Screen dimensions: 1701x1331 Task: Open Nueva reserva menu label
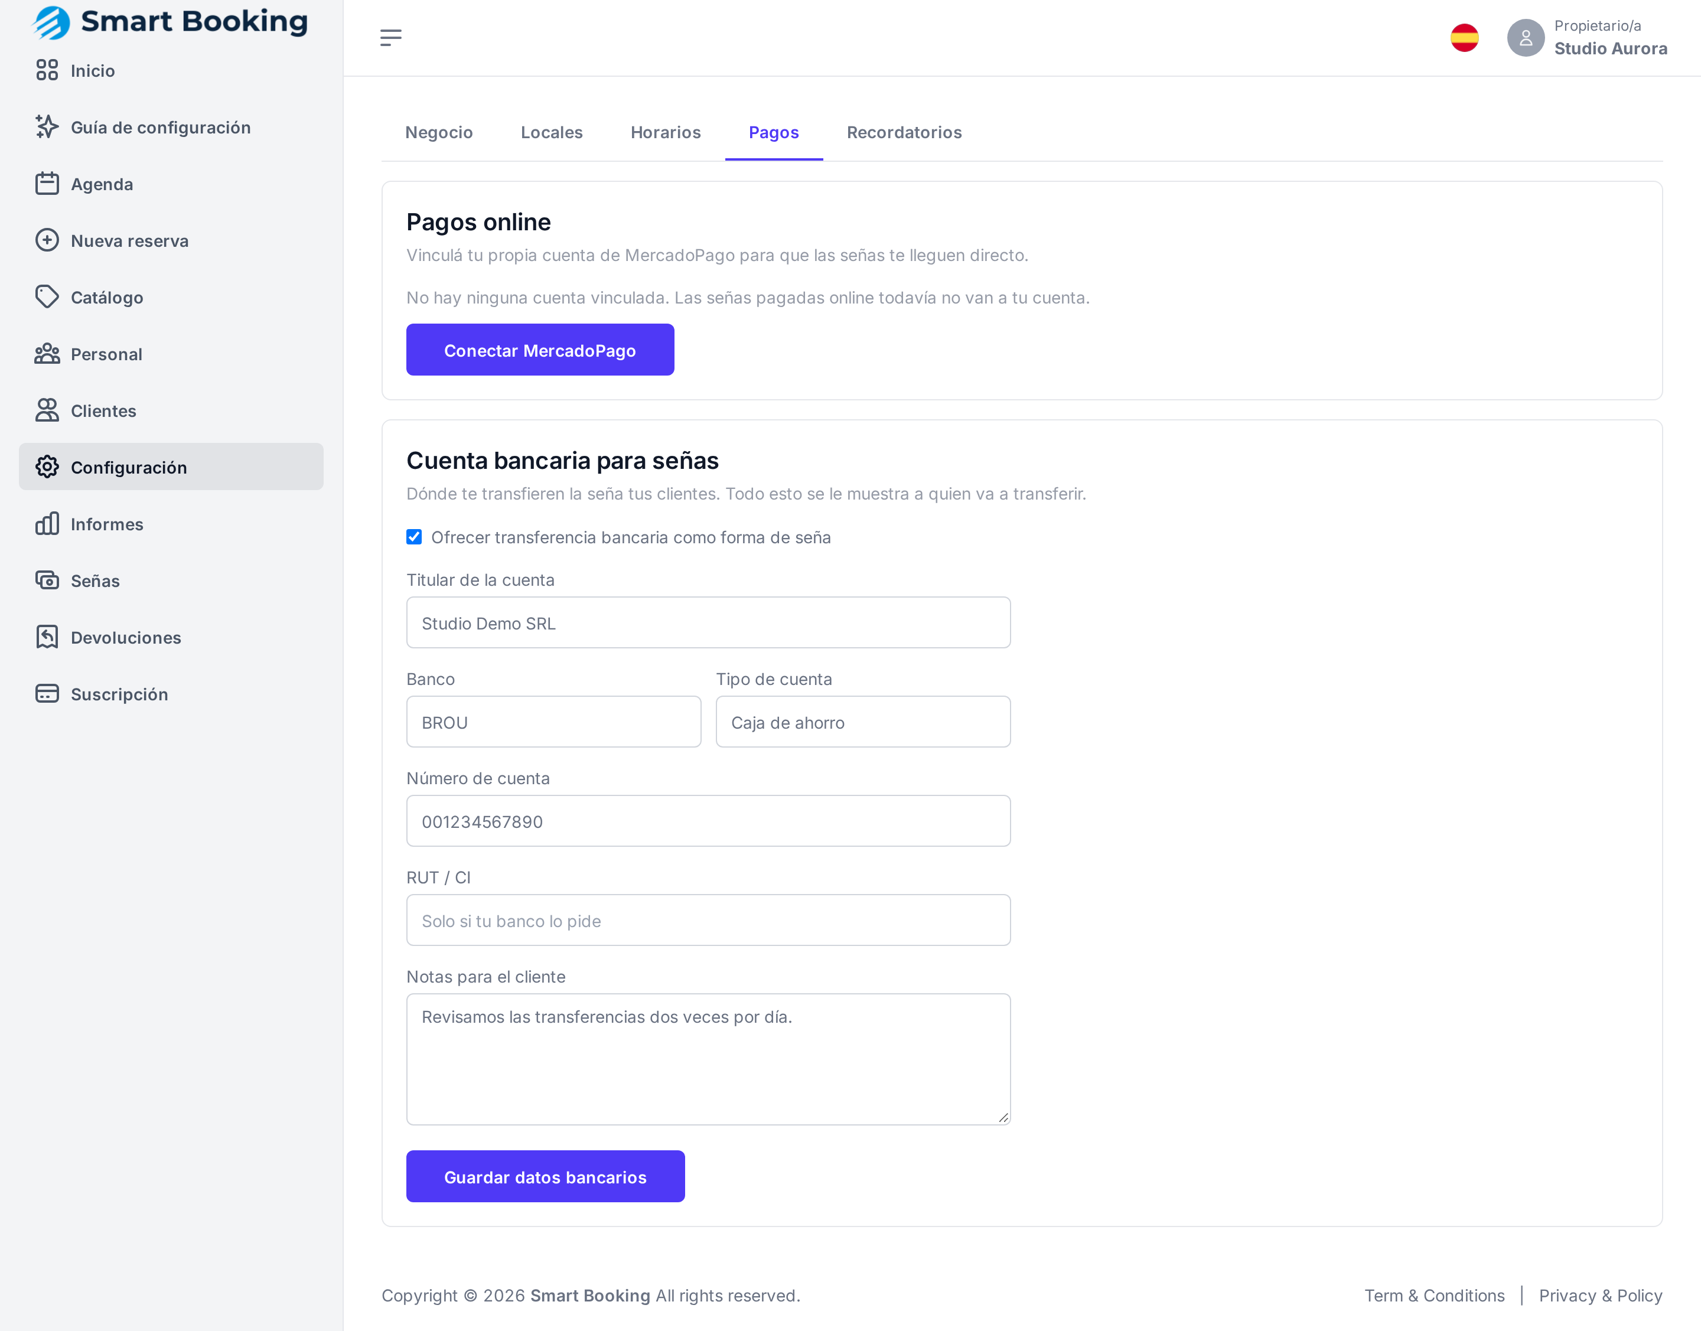(130, 241)
